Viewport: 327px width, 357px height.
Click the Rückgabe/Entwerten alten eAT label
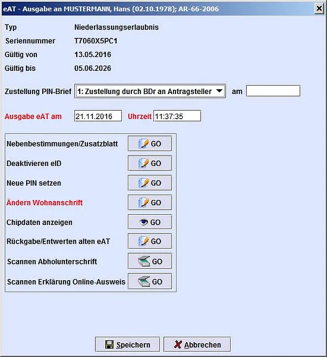(x=58, y=241)
